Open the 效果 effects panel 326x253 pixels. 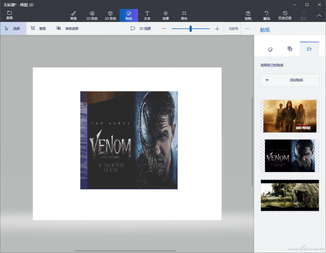(x=165, y=15)
